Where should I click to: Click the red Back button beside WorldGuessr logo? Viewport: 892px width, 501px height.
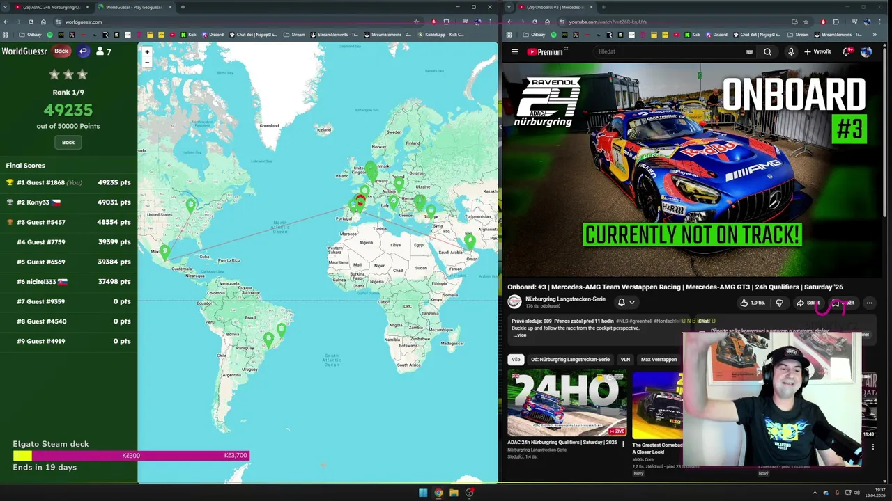click(x=61, y=51)
